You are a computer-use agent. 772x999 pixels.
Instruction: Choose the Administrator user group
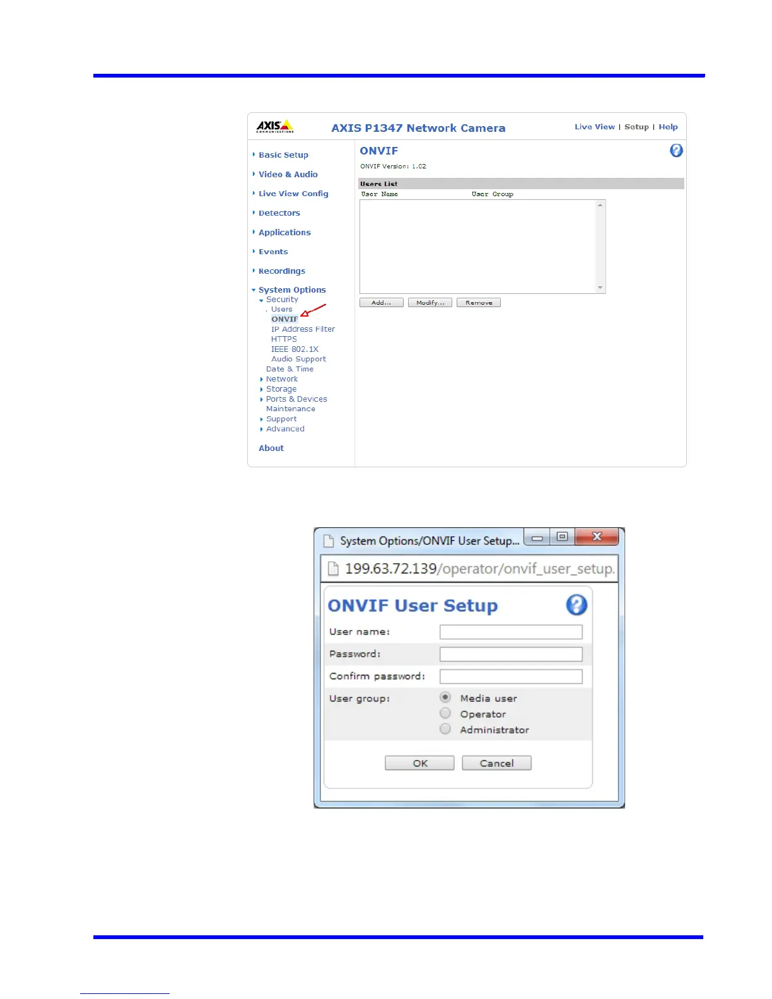(445, 729)
